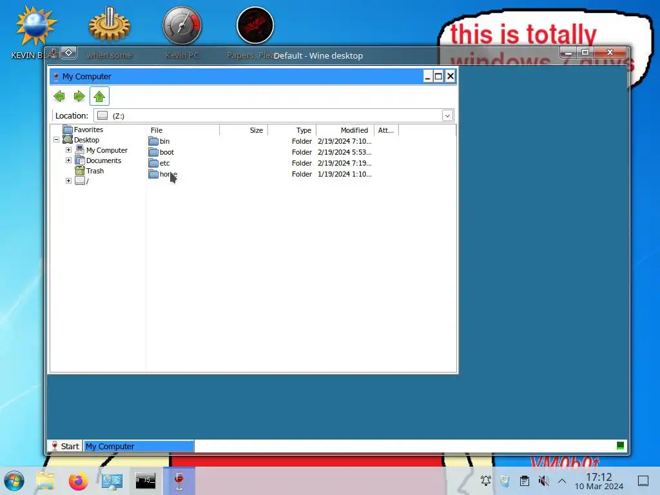The width and height of the screenshot is (660, 495).
Task: Open the notifications bell tray icon
Action: pos(486,480)
